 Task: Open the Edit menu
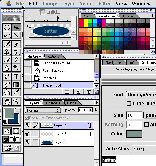pos(33,4)
